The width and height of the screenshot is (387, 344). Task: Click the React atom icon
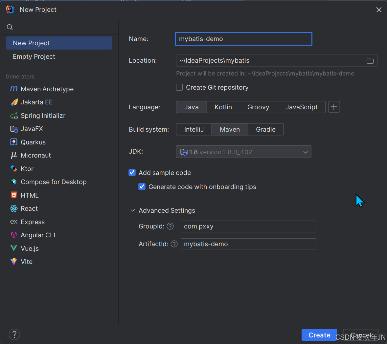click(14, 208)
